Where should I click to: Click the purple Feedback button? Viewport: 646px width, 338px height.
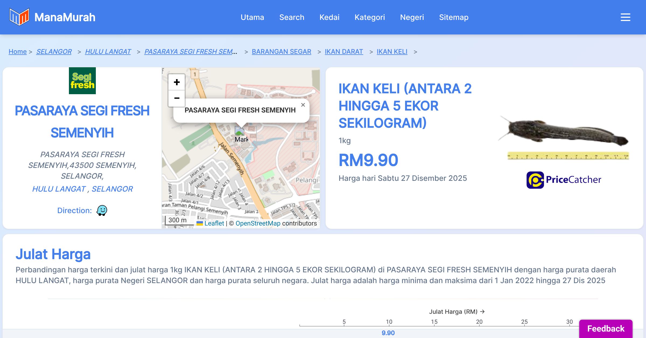coord(606,328)
